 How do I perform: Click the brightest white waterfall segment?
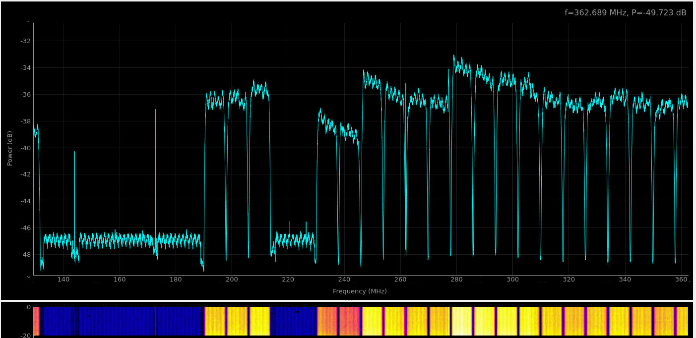(x=462, y=321)
